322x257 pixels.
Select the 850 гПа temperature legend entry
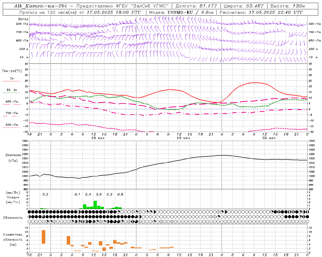(12, 102)
